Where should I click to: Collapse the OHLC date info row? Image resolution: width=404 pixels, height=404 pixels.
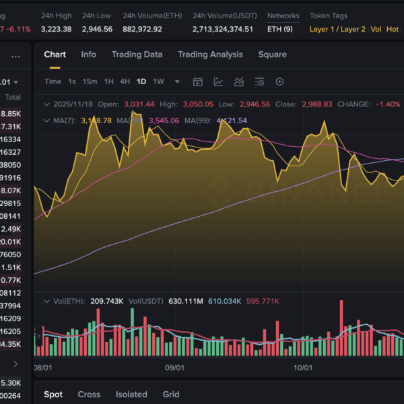click(x=46, y=104)
